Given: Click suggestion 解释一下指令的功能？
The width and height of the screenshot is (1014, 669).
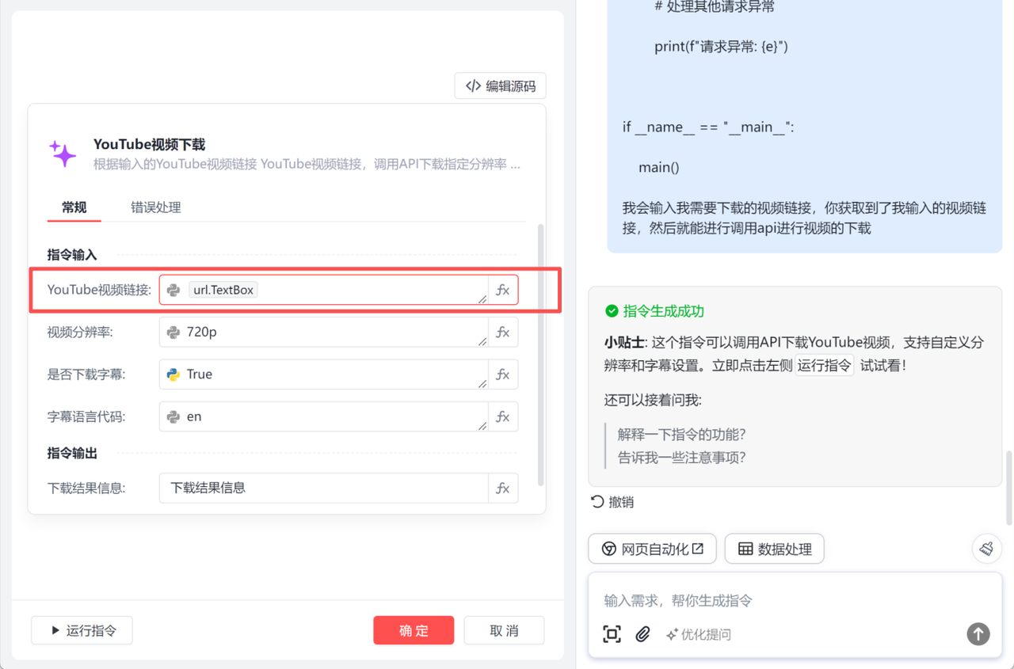Looking at the screenshot, I should [x=682, y=434].
